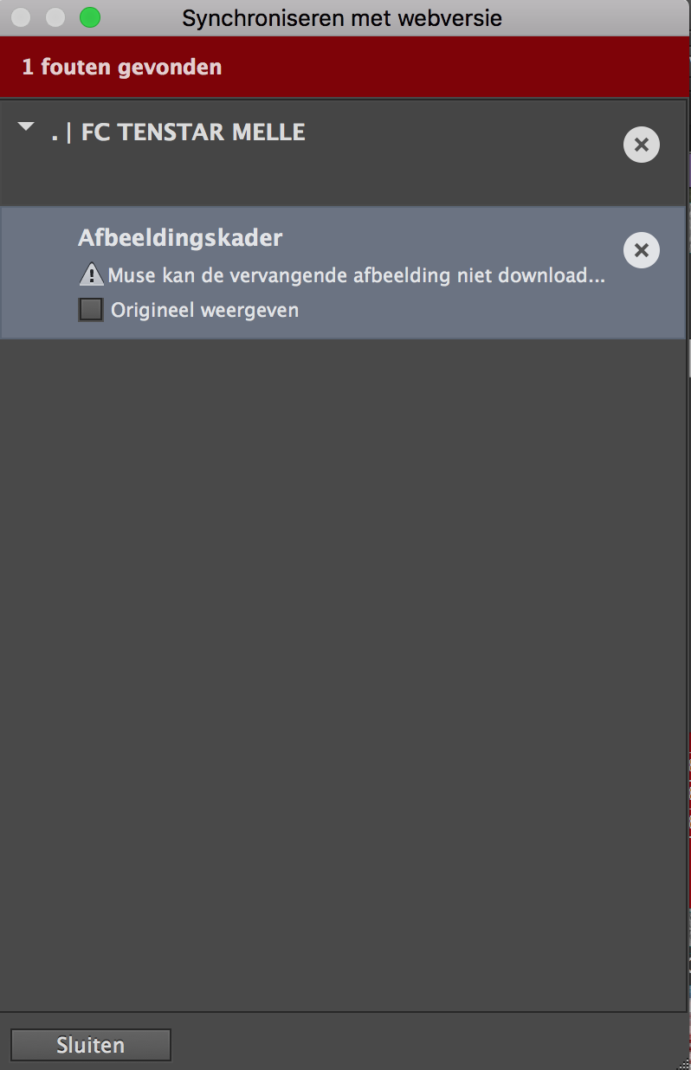
Task: Select the '. | FC TENSTAR MELLE' page heading
Action: point(178,132)
